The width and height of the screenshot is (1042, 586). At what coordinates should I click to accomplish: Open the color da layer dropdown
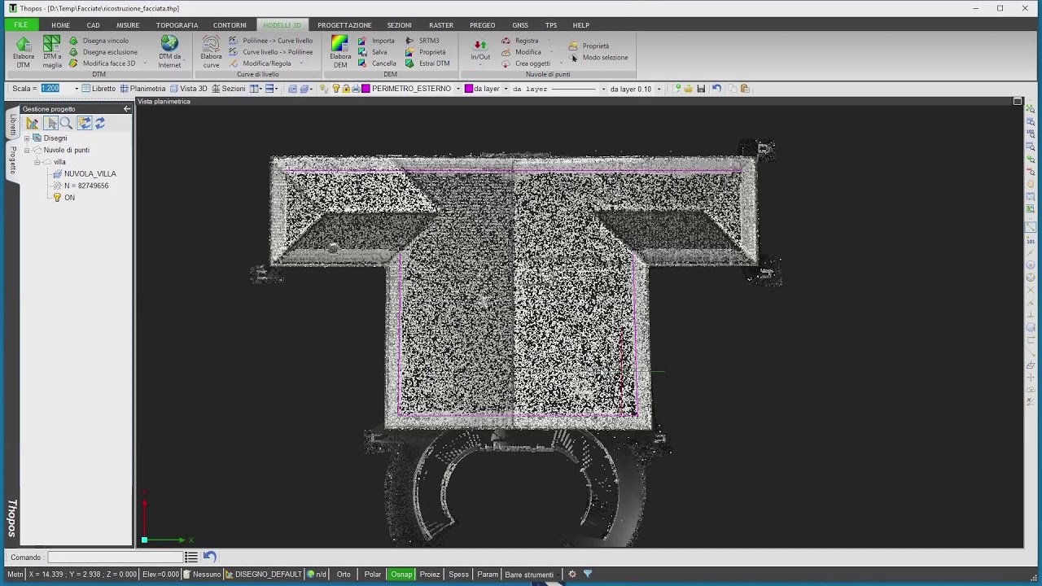pyautogui.click(x=506, y=89)
